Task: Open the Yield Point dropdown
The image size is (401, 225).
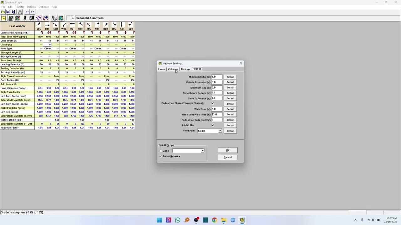Action: [220, 131]
